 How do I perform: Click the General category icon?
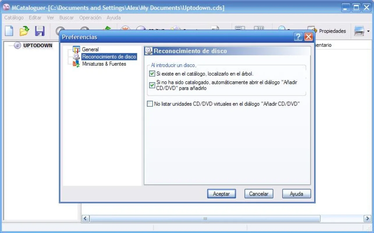76,50
